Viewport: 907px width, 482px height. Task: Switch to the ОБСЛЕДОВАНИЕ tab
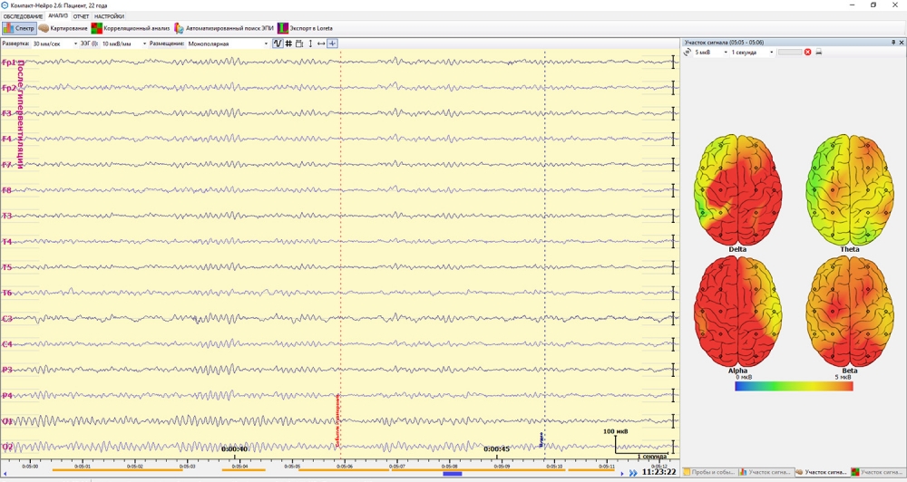23,16
